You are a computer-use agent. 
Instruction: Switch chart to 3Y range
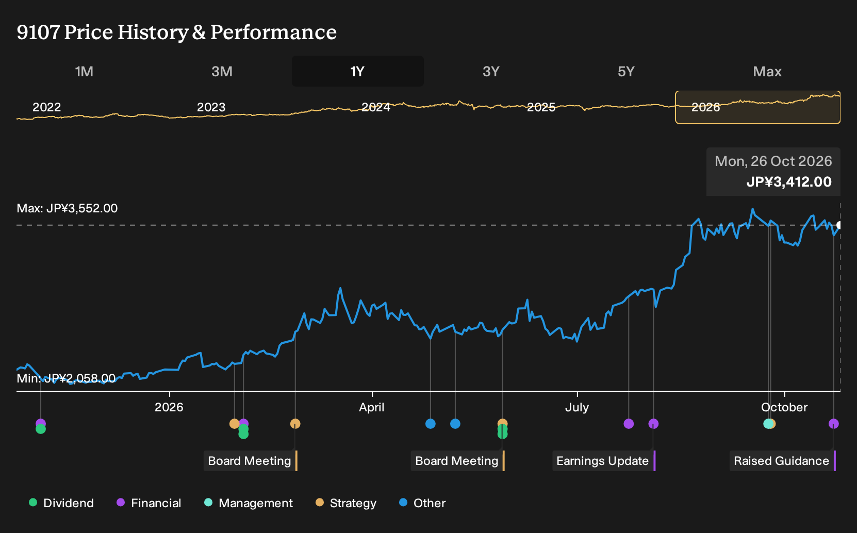click(491, 71)
